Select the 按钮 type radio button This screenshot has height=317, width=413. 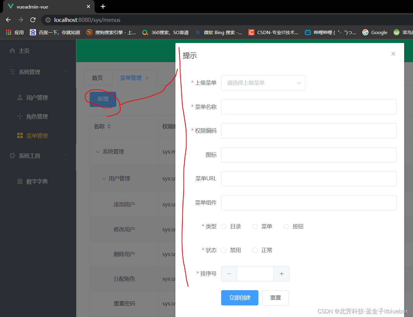pyautogui.click(x=286, y=226)
